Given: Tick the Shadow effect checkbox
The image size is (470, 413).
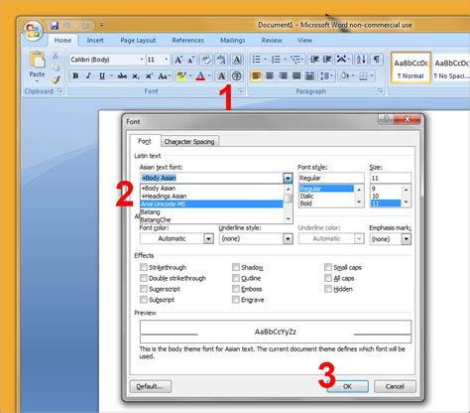Looking at the screenshot, I should pos(236,267).
